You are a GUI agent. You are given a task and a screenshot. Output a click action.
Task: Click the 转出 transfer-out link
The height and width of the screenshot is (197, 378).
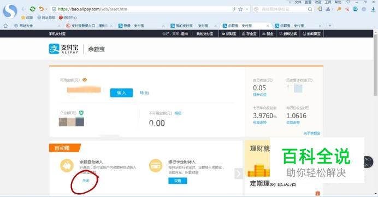[144, 93]
